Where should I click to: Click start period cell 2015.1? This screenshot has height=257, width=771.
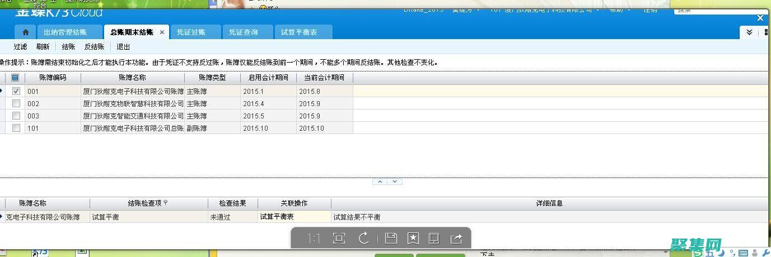click(269, 91)
